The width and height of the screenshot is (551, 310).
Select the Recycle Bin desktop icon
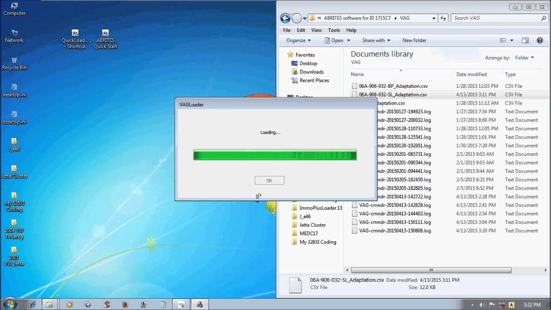[x=14, y=64]
